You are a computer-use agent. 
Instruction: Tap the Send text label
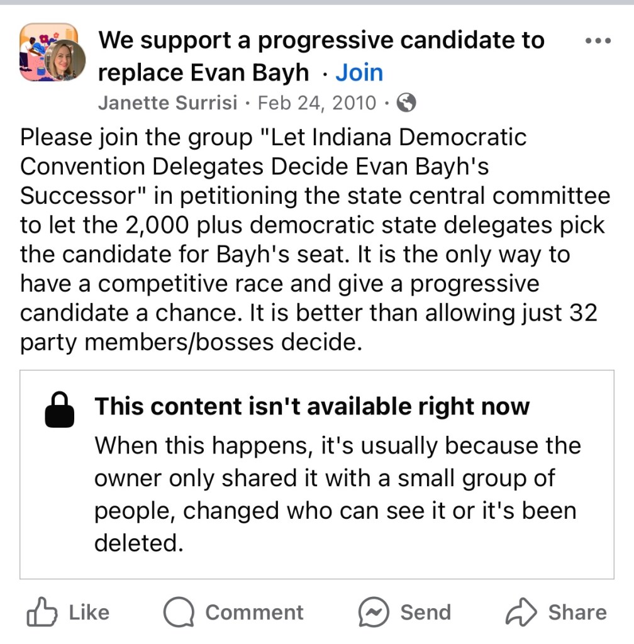click(426, 613)
